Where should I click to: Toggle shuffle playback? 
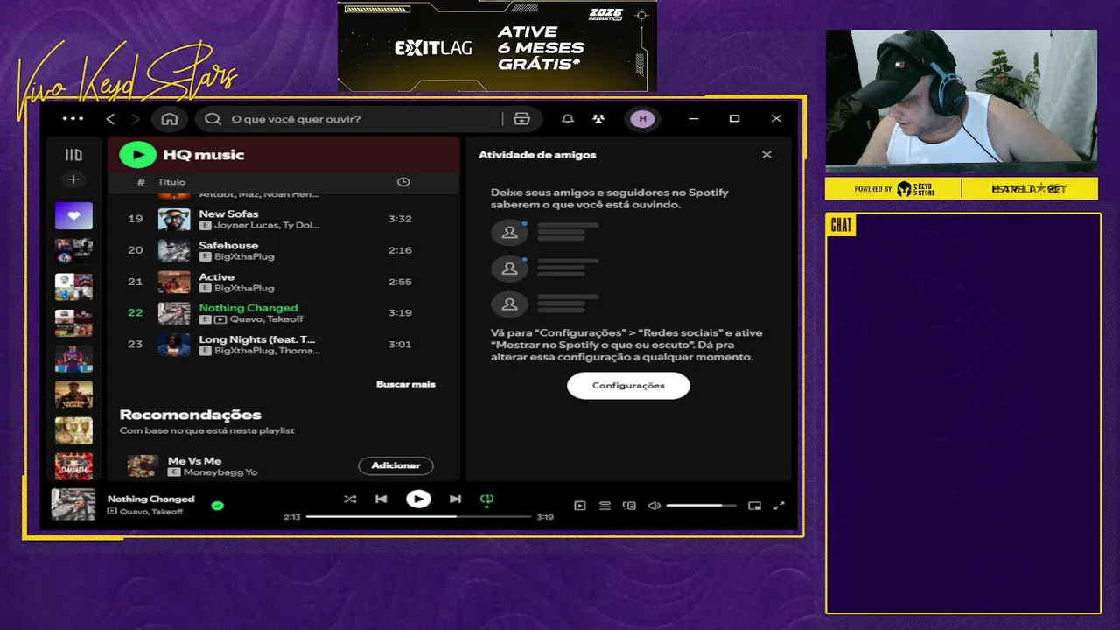coord(350,499)
